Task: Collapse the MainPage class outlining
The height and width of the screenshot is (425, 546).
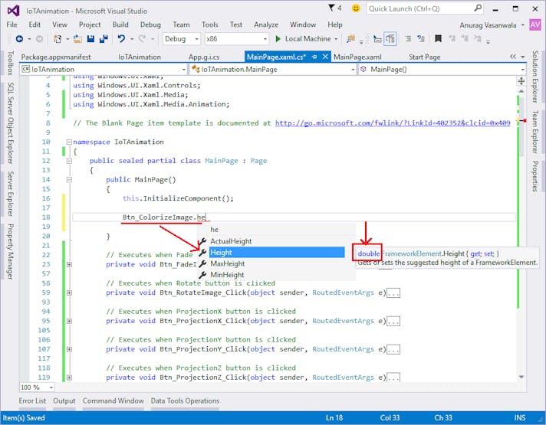Action: [69, 161]
